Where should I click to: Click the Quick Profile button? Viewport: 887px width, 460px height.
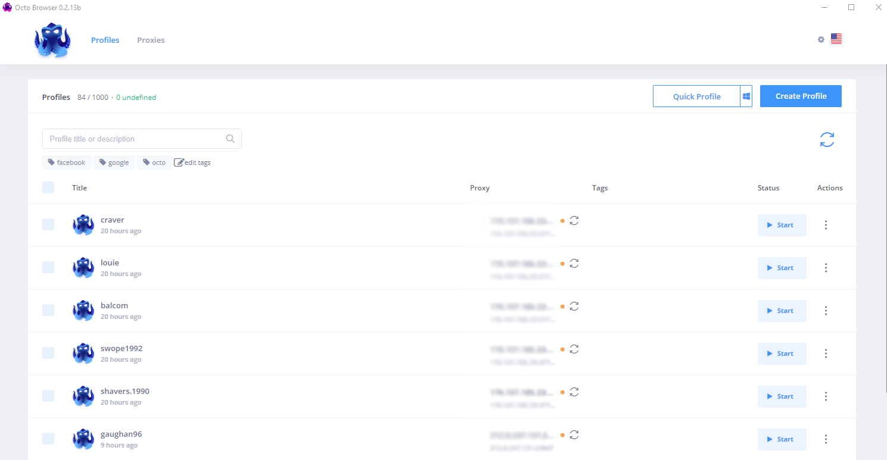click(696, 96)
